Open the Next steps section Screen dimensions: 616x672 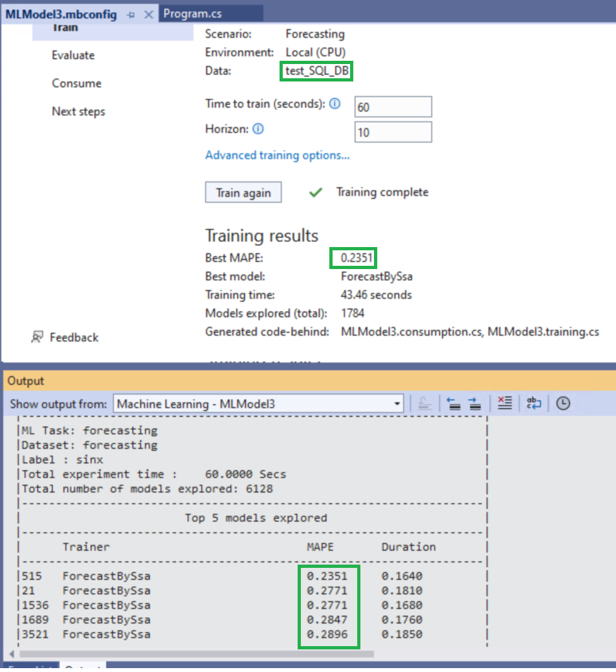click(78, 111)
